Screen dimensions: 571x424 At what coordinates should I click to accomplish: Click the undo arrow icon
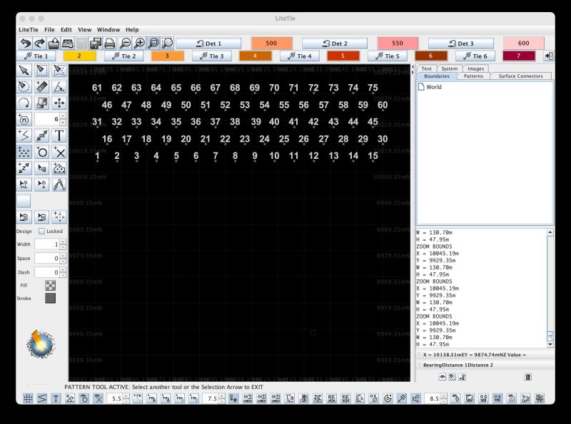click(26, 41)
